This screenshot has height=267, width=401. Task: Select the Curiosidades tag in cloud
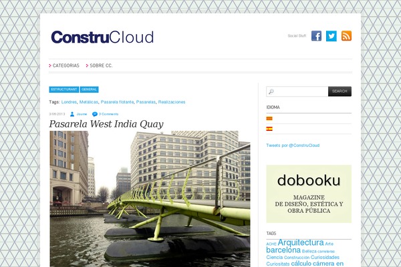[325, 257]
